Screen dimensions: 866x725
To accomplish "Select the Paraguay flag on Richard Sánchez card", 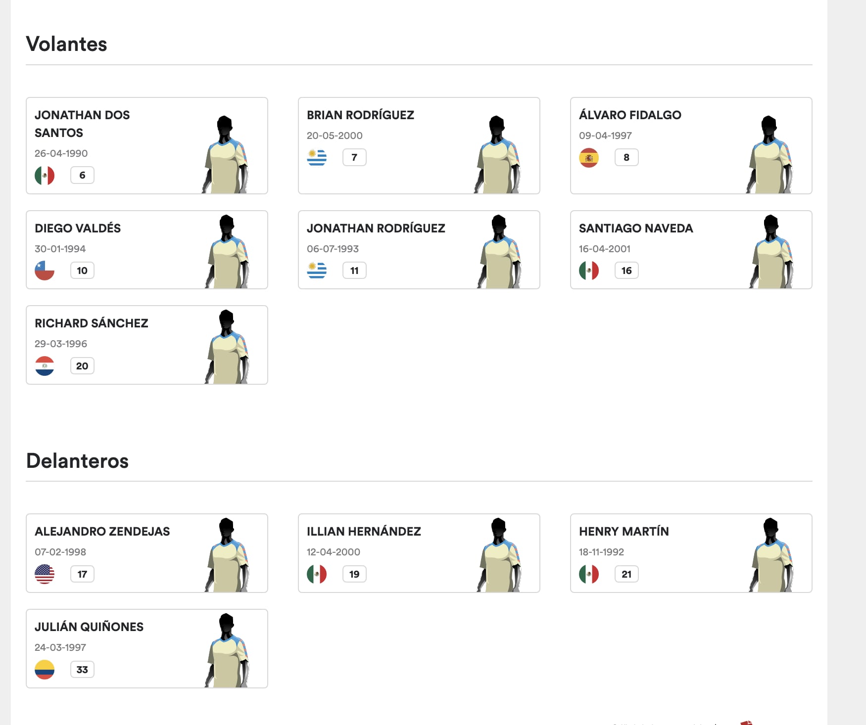I will [x=46, y=366].
